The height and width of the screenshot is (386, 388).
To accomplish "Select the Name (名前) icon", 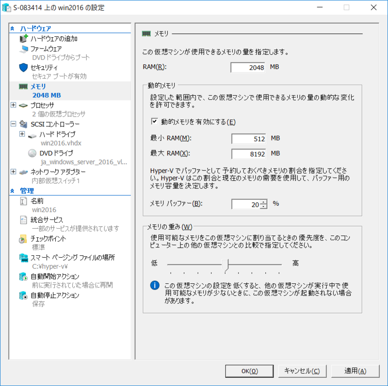I will [23, 201].
